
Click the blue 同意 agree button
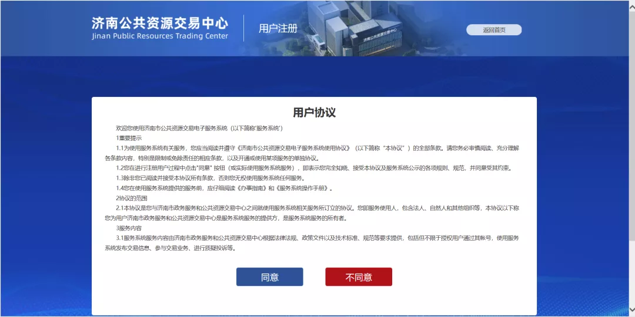pyautogui.click(x=269, y=277)
